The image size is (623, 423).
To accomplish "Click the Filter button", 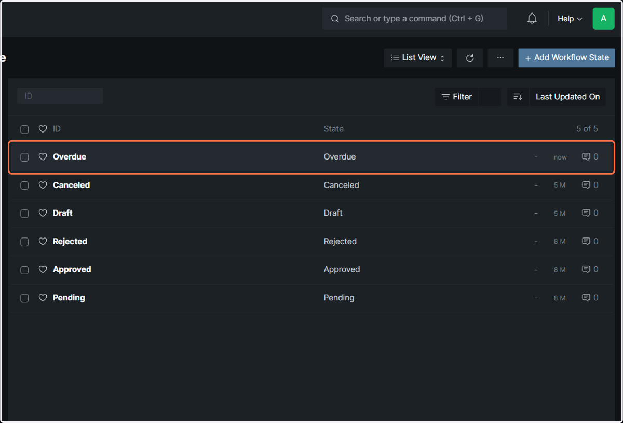I will (x=457, y=97).
